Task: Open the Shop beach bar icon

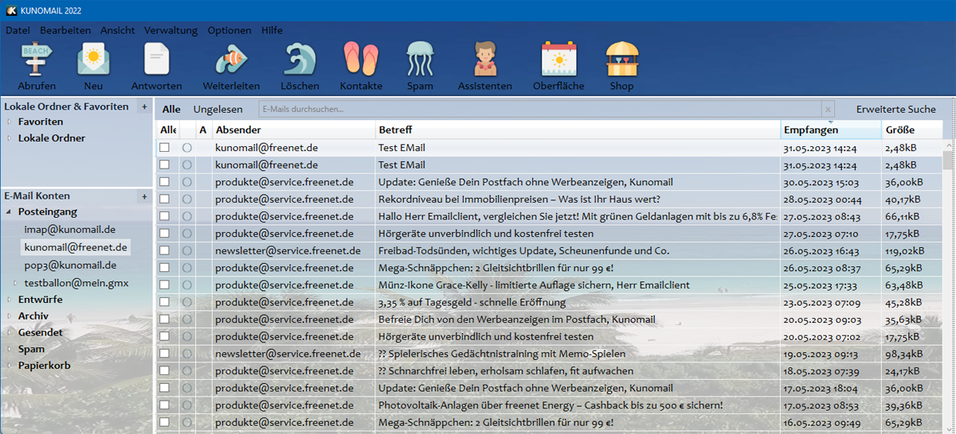Action: point(621,60)
